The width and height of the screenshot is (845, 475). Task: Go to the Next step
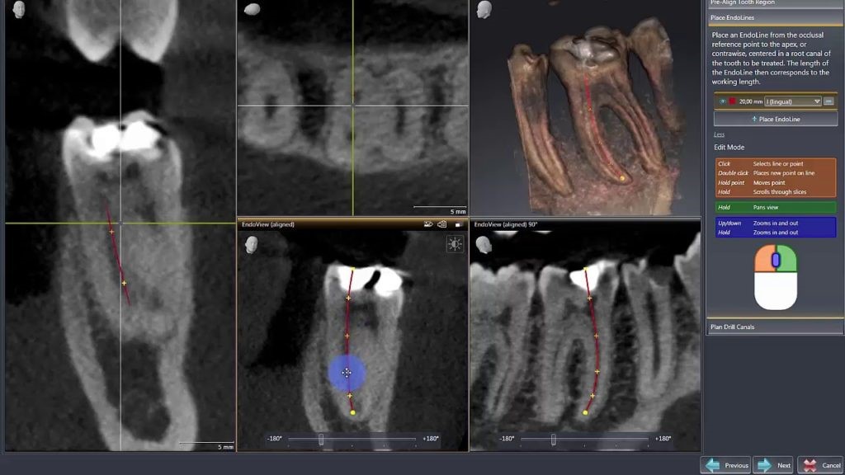[x=773, y=465]
